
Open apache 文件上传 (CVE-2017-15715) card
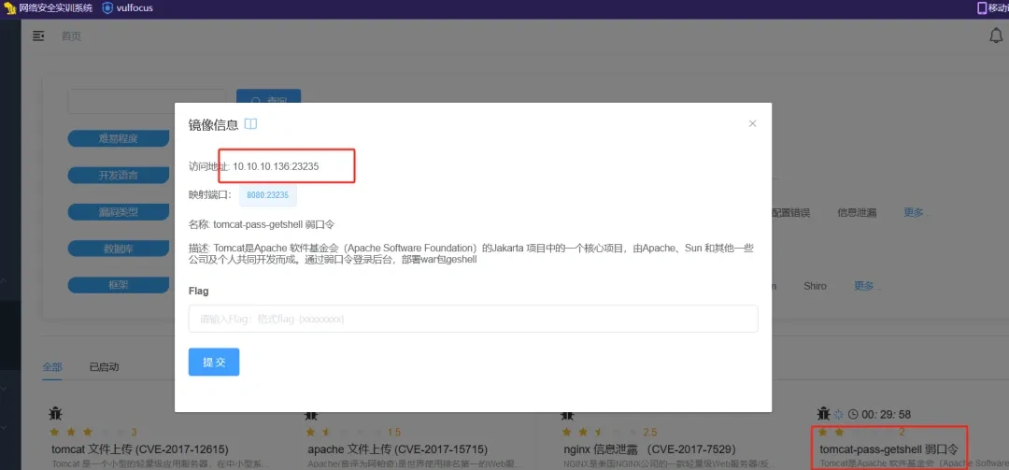[397, 449]
